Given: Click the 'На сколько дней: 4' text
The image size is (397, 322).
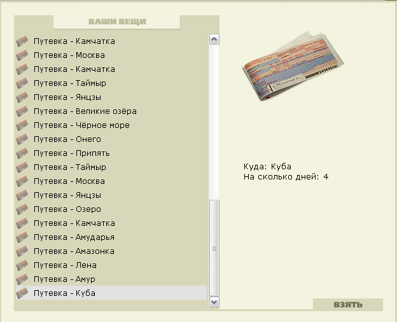Looking at the screenshot, I should point(286,177).
